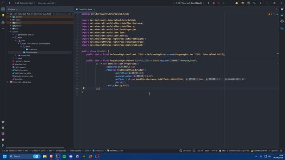Open the run configuration selector dropdown
This screenshot has width=285, height=160.
189,3
